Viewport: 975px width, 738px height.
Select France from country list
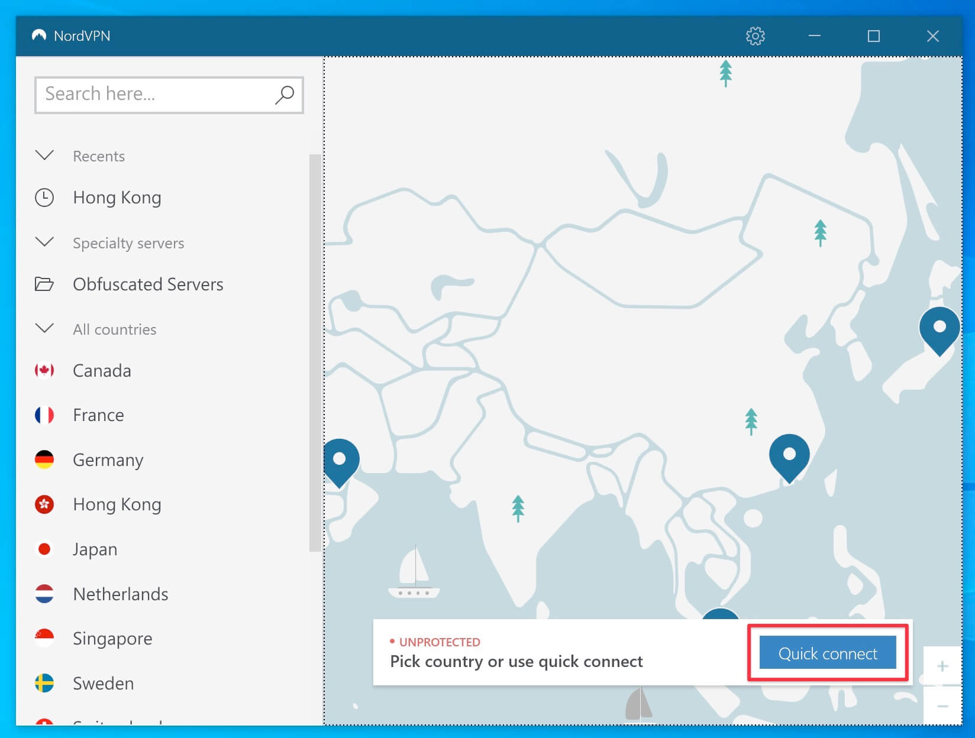click(x=98, y=415)
